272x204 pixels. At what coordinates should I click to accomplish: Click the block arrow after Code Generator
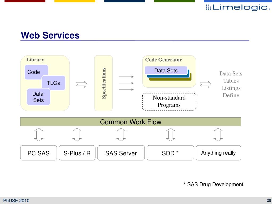click(x=205, y=84)
